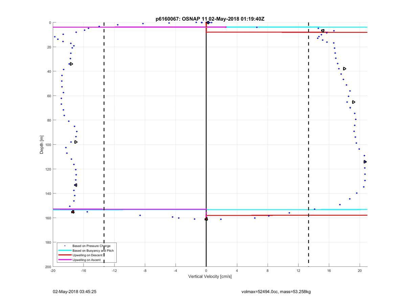The width and height of the screenshot is (406, 300).
Task: Click the 'volmax=52494.0cc, mass=53.258kg' text
Action: (x=276, y=292)
